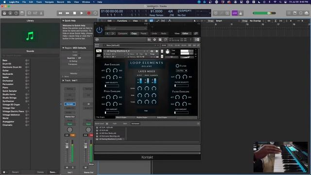
Task: Mute the Inst 1 channel strip
Action: pyautogui.click(x=67, y=167)
